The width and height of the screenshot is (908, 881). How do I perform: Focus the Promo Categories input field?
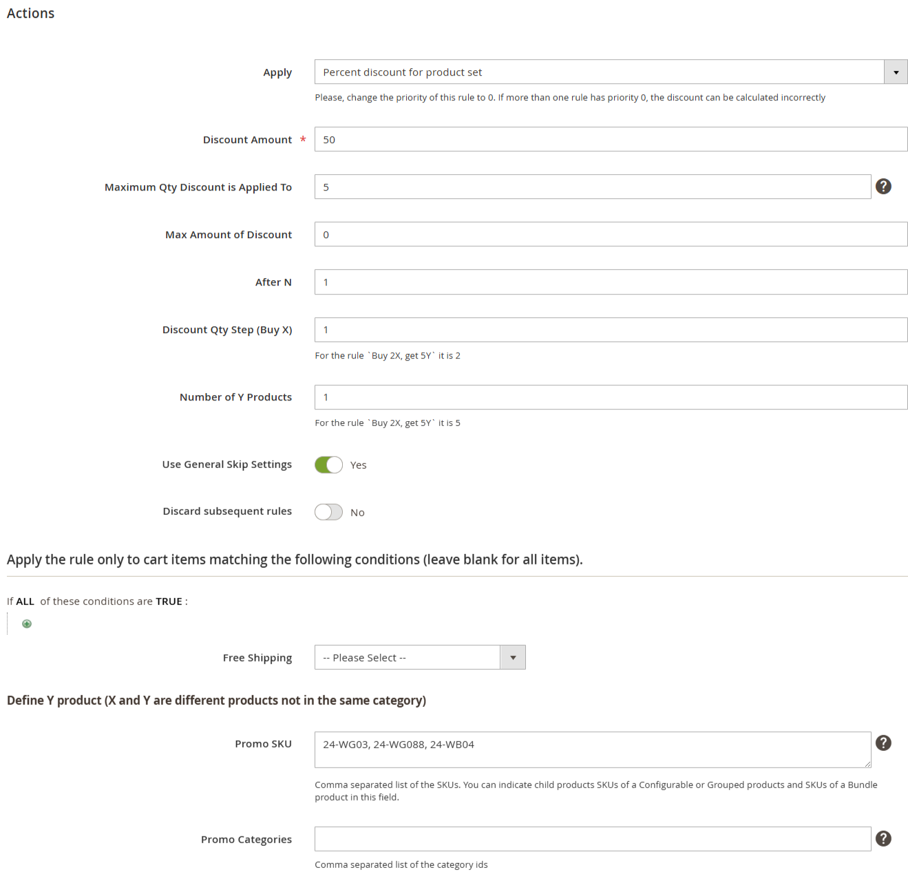pos(593,839)
